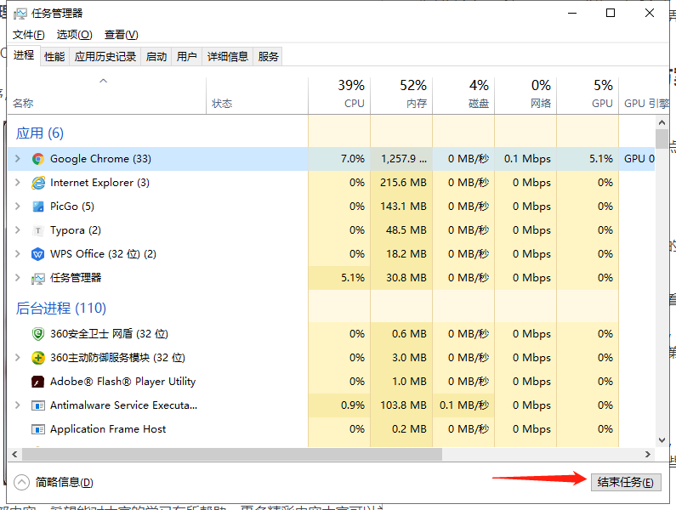Click 任务管理器's 5.1% CPU cell
This screenshot has width=676, height=510.
[x=339, y=278]
